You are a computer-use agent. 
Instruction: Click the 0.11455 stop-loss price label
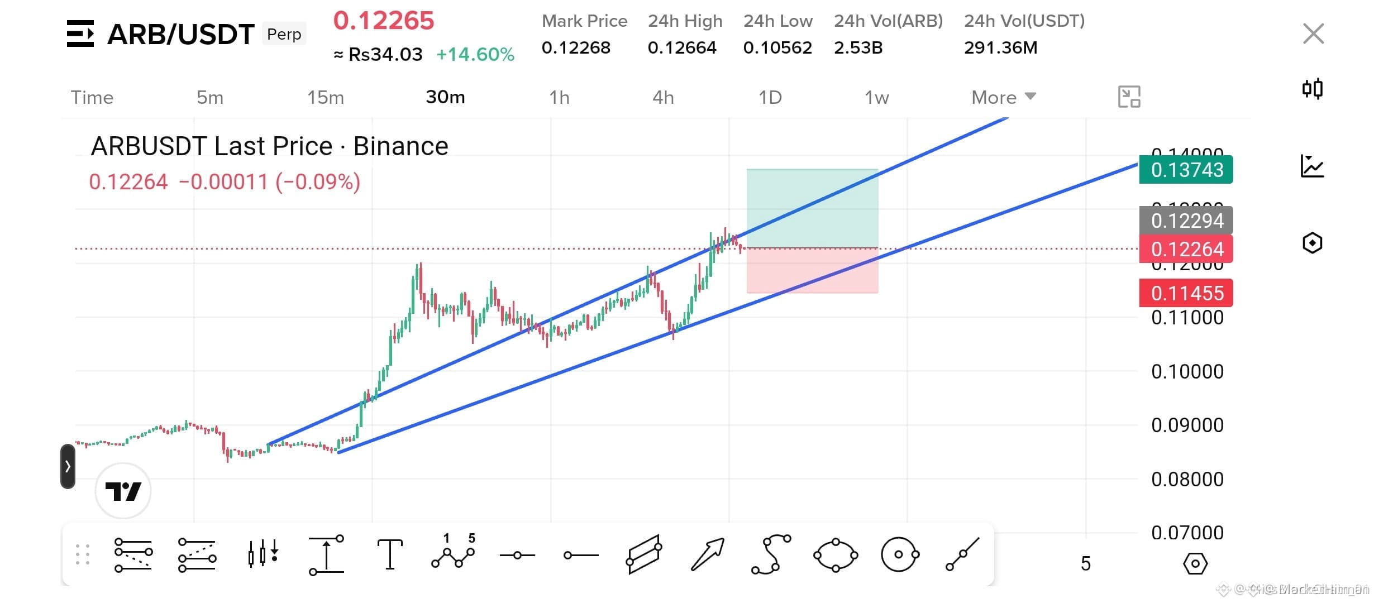tap(1186, 293)
